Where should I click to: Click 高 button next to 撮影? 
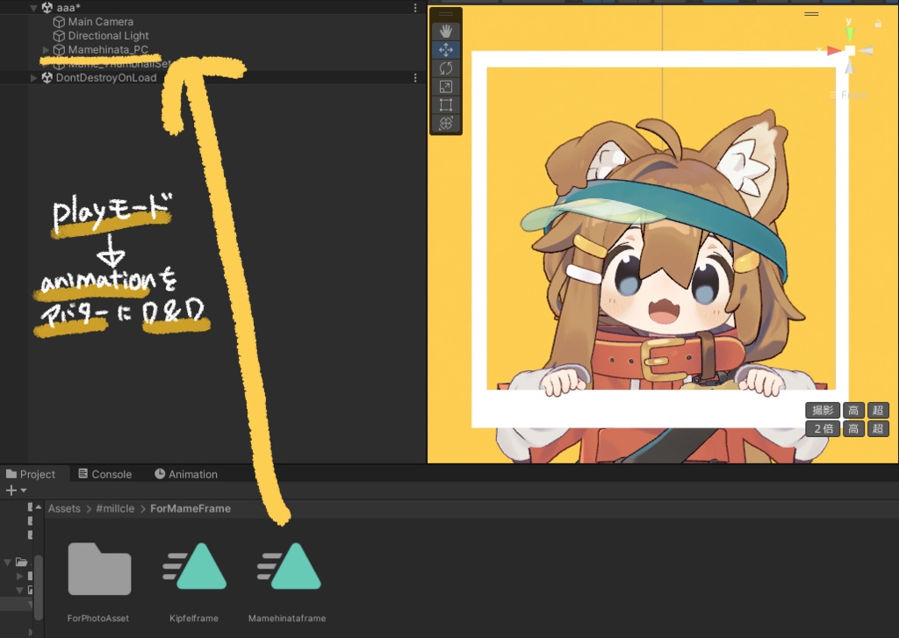tap(853, 411)
